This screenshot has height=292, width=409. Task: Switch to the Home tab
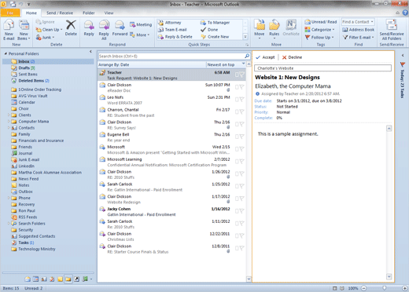tap(31, 13)
